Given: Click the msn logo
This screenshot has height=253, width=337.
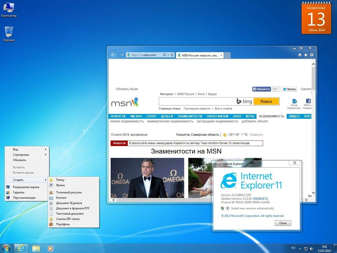Looking at the screenshot, I should click(125, 102).
